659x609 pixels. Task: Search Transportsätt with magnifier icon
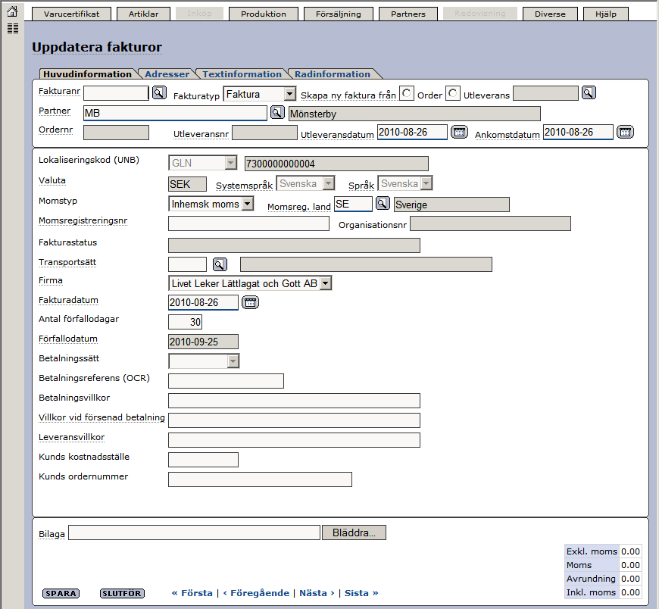tap(220, 264)
